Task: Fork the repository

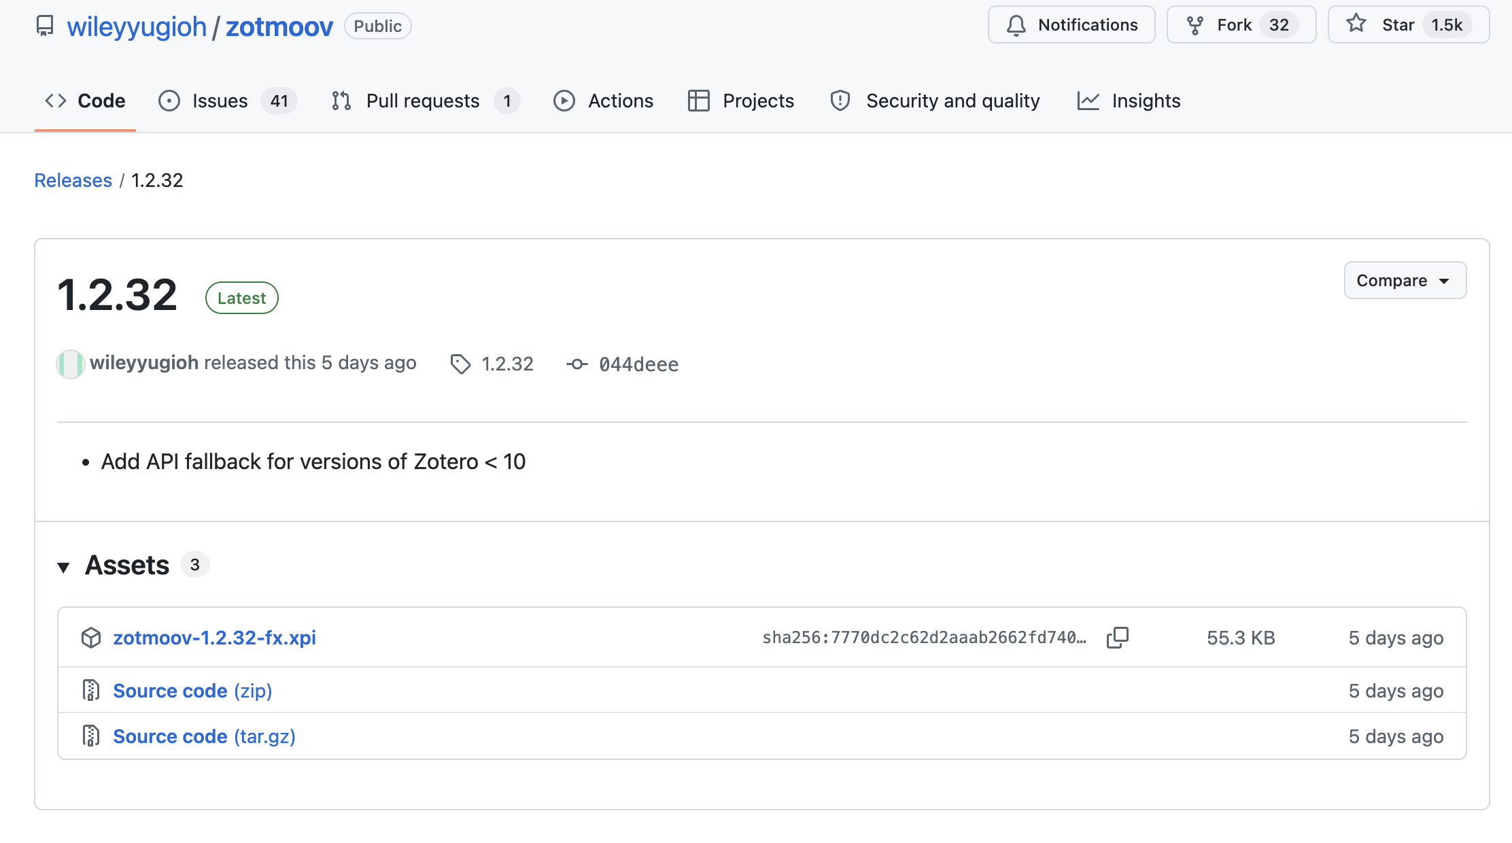Action: [x=1241, y=25]
